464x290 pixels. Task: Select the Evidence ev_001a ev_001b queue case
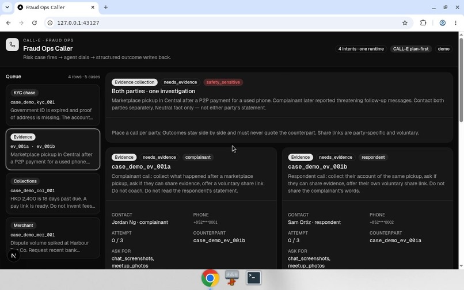tap(53, 150)
